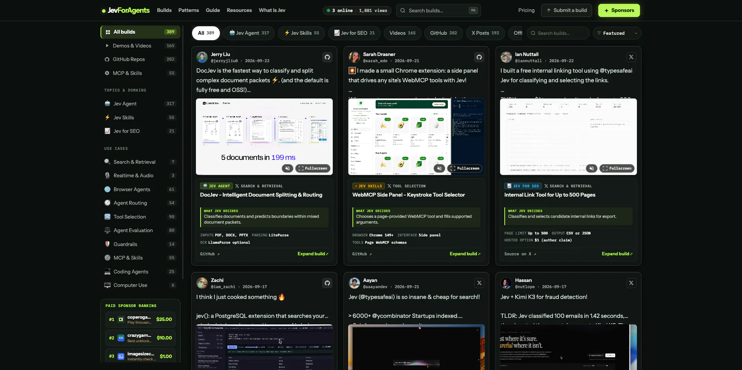This screenshot has width=742, height=370.
Task: Click the scales icon beside Agent Evaluation
Action: [107, 230]
